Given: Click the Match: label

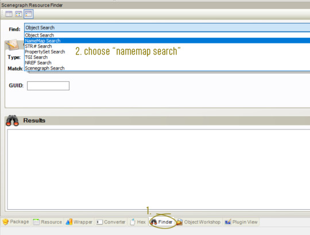Looking at the screenshot, I should pos(15,68).
